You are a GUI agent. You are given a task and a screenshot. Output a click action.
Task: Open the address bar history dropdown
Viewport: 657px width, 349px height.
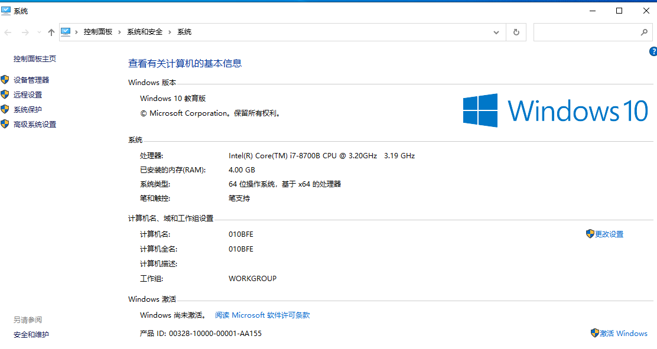(x=496, y=32)
